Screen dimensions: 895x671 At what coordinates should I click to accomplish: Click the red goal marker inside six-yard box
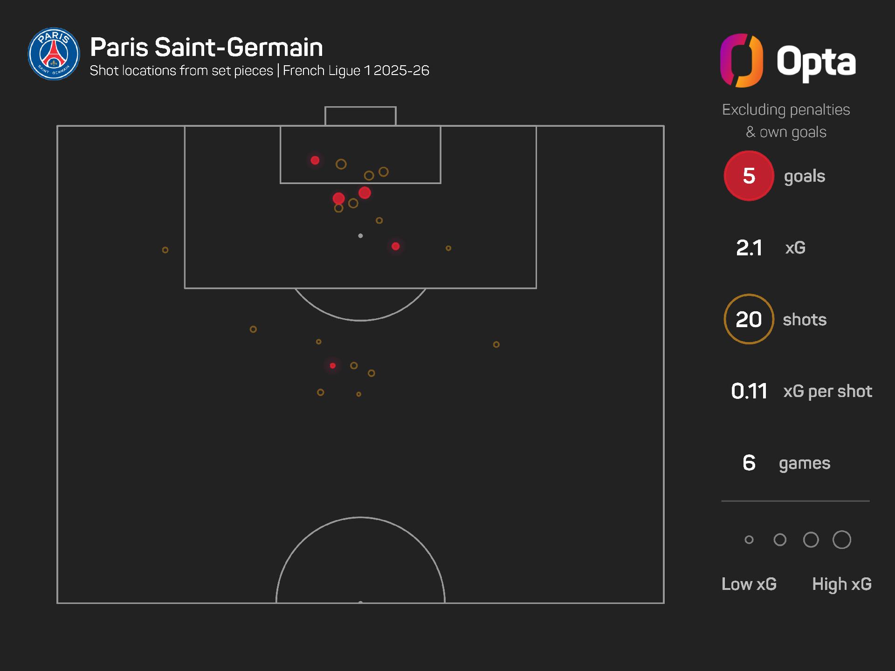click(x=315, y=160)
